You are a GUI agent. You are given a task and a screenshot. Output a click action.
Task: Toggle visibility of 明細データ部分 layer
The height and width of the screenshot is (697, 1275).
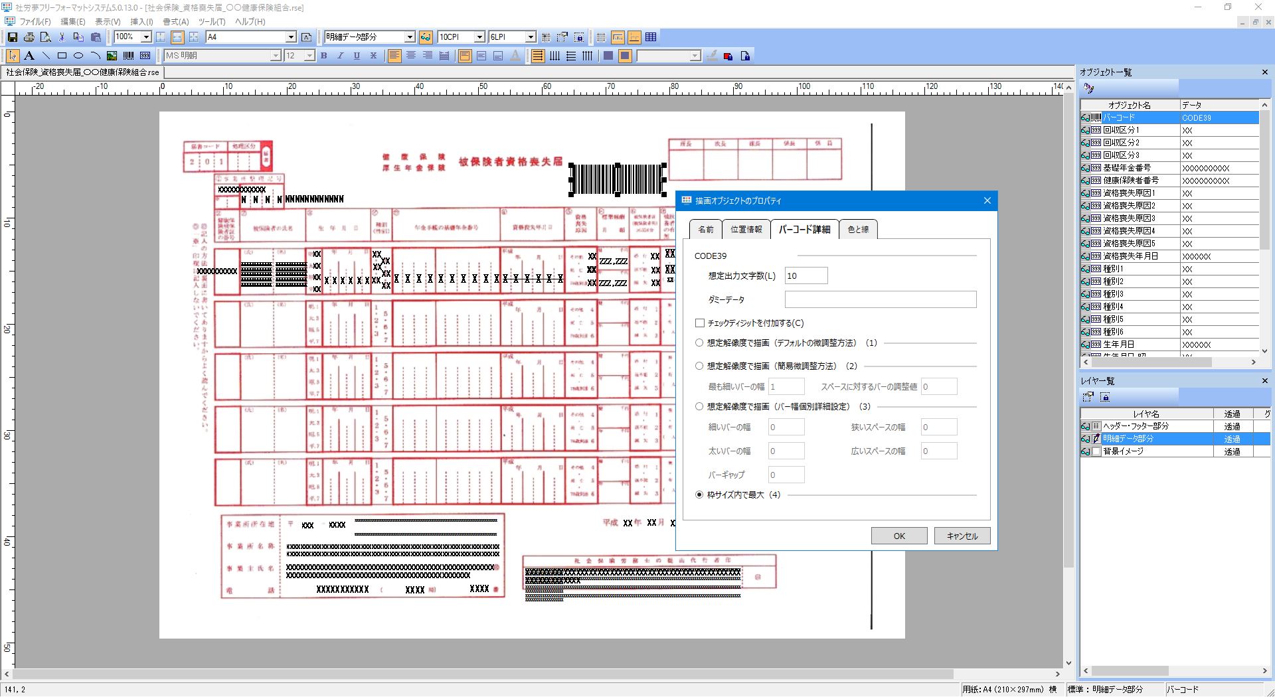pos(1086,439)
